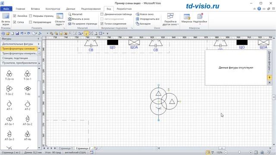This screenshot has height=155, width=276.
Task: Select the T-3о-1 transformer shape
Action: tap(28, 75)
